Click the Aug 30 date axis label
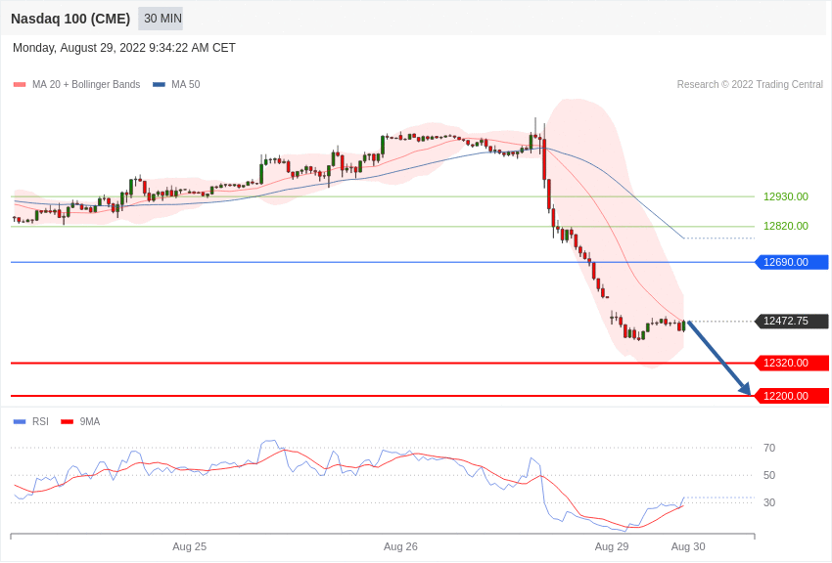The height and width of the screenshot is (563, 832). 688,546
